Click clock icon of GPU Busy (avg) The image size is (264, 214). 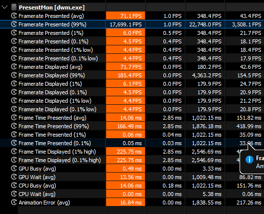[14, 169]
